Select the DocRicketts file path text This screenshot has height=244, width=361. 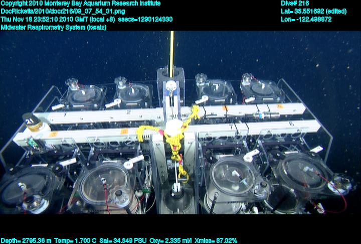62,11
